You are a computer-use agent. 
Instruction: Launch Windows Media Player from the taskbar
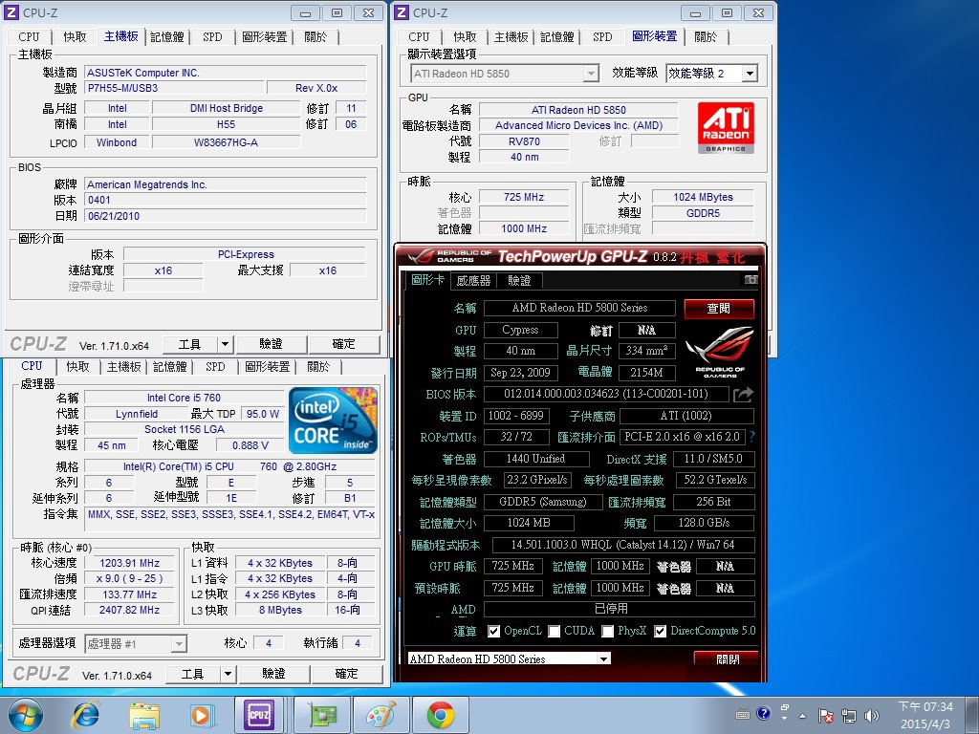pyautogui.click(x=201, y=714)
